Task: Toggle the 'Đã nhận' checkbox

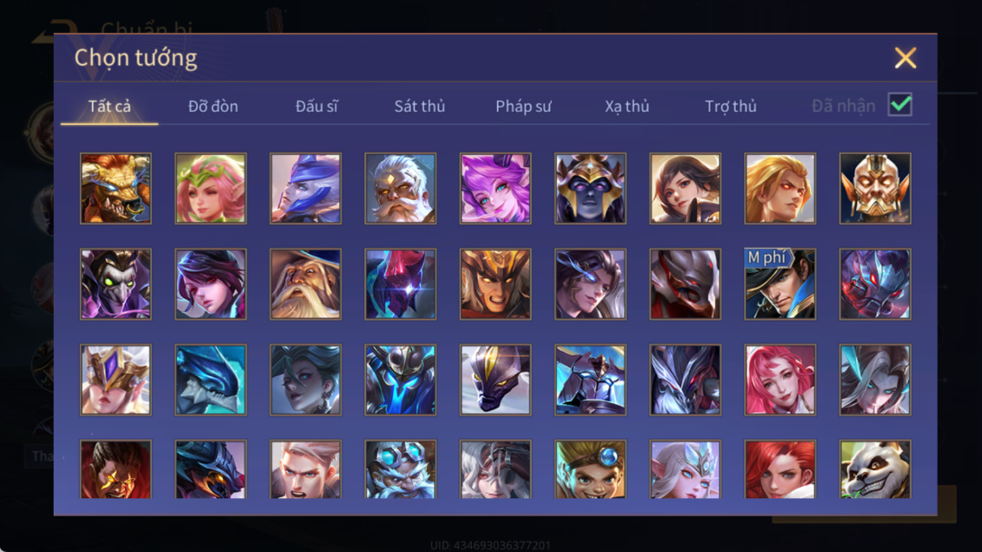Action: point(900,104)
